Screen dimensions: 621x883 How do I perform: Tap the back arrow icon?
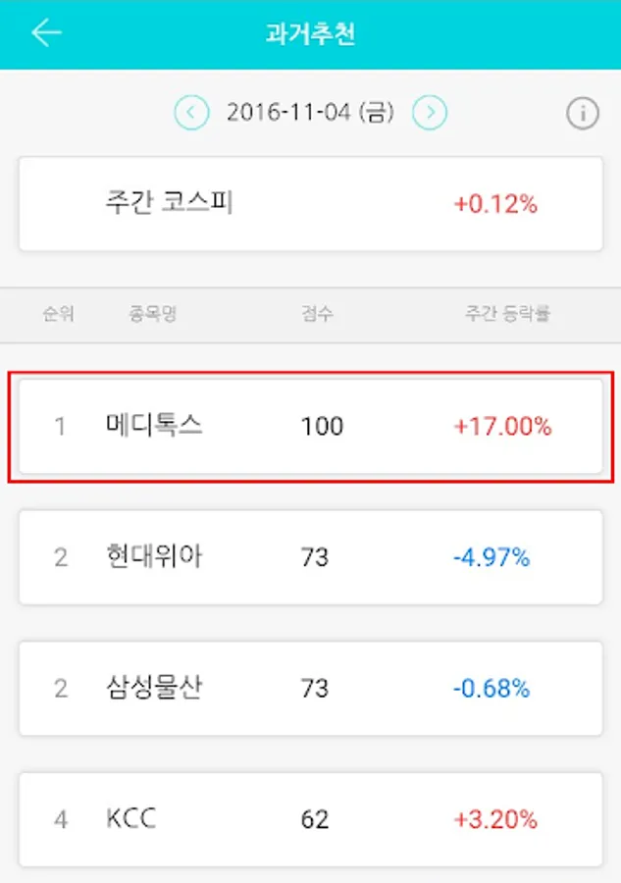[46, 33]
